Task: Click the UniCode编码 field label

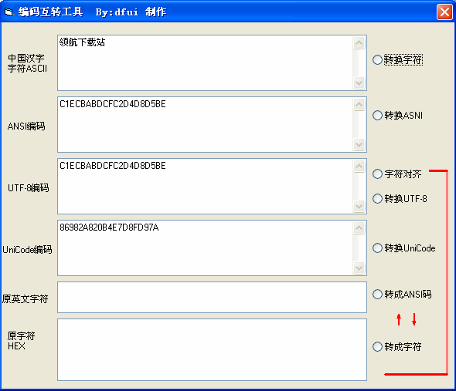Action: [27, 249]
